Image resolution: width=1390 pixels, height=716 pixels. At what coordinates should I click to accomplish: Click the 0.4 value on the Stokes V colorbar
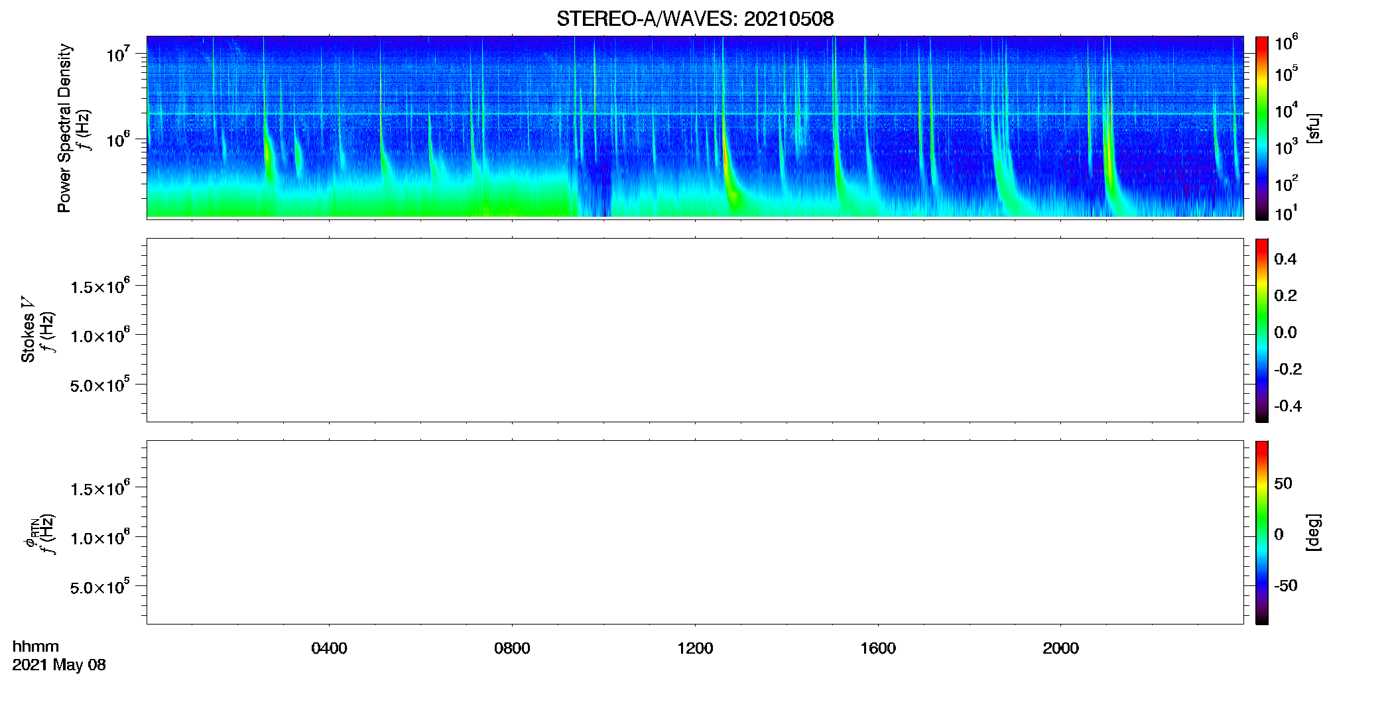[1285, 259]
